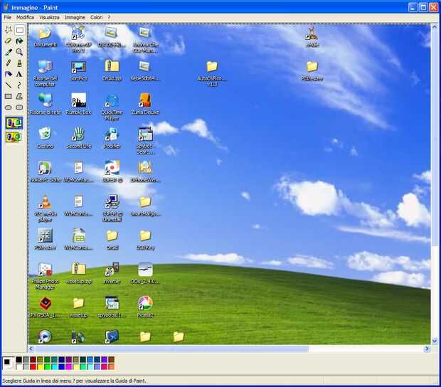The width and height of the screenshot is (441, 387).
Task: Select the white color swatch
Action: [18, 367]
